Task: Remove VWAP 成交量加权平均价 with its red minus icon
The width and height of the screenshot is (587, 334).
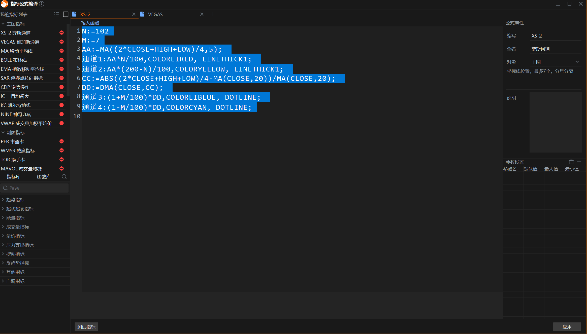Action: (x=61, y=123)
